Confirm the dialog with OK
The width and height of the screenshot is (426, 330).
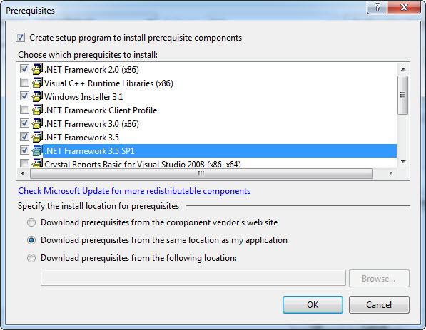tap(313, 304)
